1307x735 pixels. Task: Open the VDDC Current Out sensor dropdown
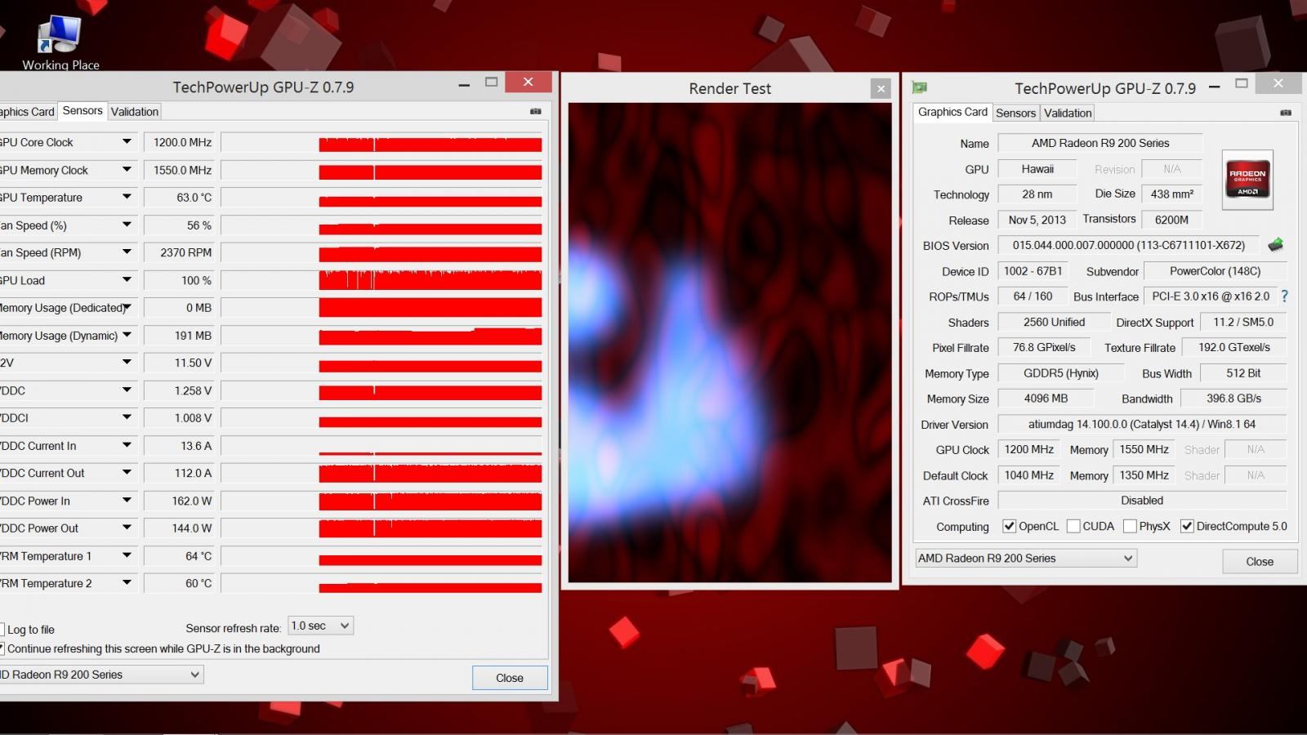point(127,473)
